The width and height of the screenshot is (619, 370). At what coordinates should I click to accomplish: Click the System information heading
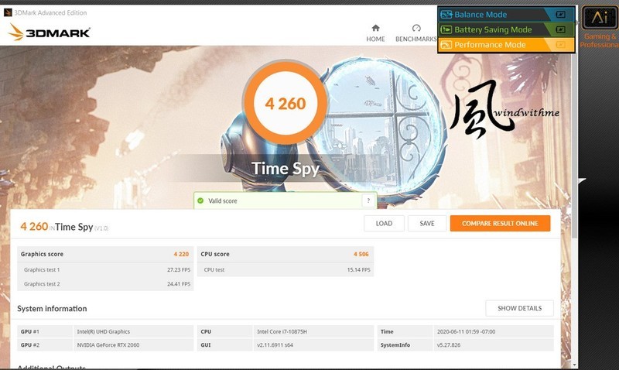[x=52, y=309]
